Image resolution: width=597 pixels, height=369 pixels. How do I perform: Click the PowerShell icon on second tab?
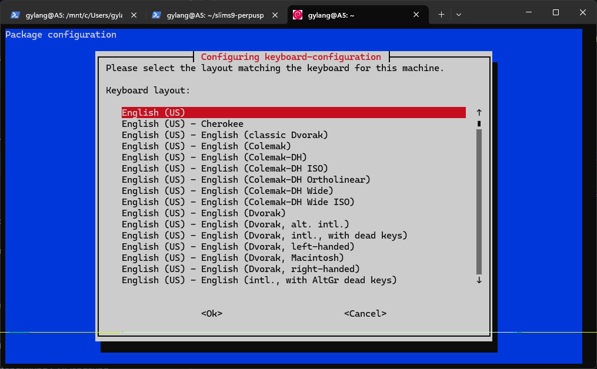click(x=156, y=14)
